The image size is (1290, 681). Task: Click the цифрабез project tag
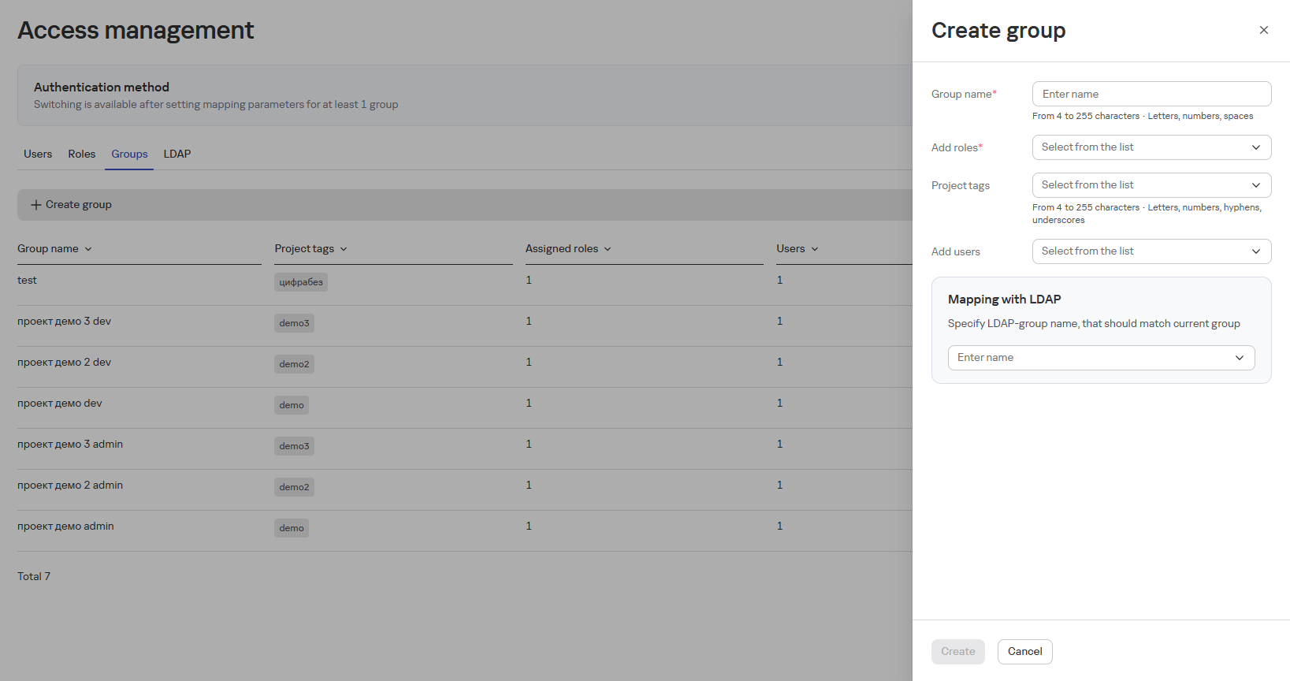point(300,282)
